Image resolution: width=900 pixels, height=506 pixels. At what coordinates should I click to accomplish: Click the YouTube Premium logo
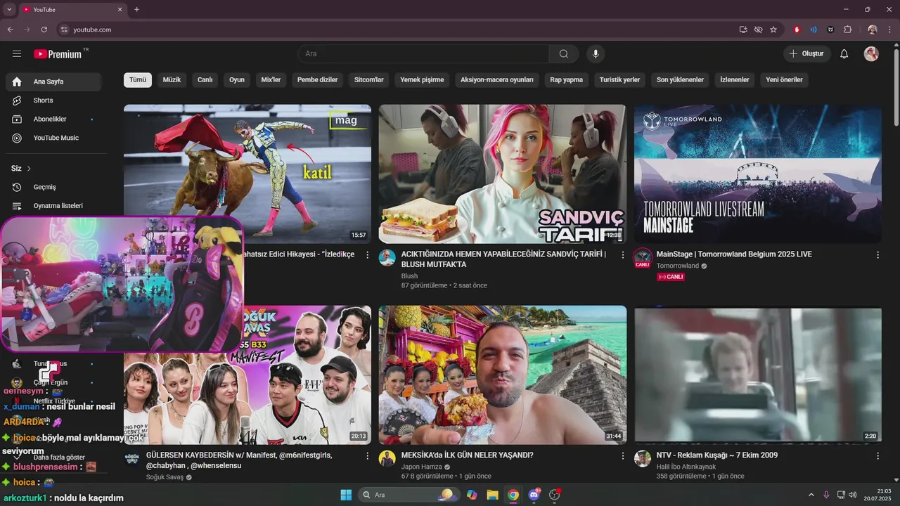[59, 54]
